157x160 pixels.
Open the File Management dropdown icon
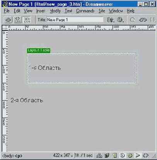(111, 20)
